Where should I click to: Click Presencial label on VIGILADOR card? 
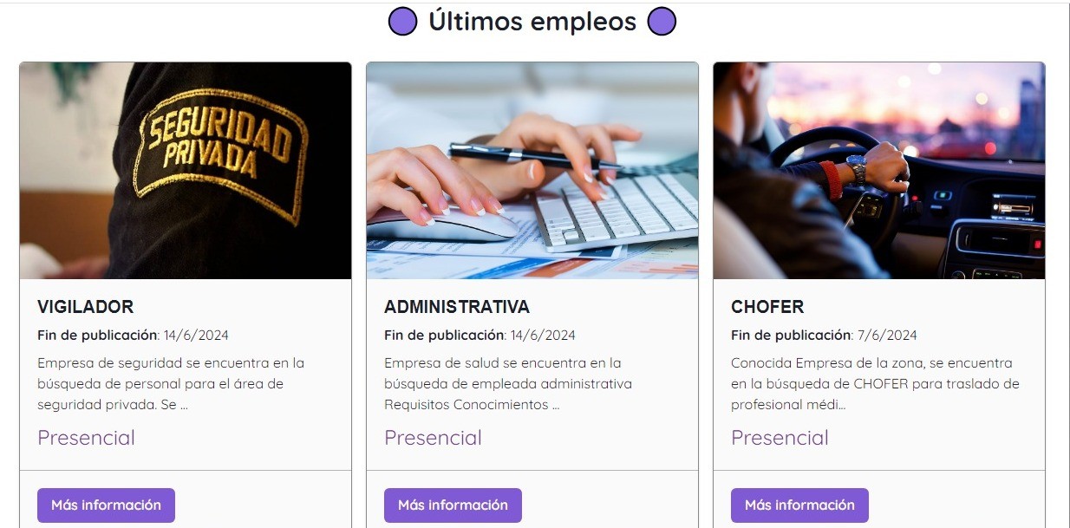[x=86, y=438]
